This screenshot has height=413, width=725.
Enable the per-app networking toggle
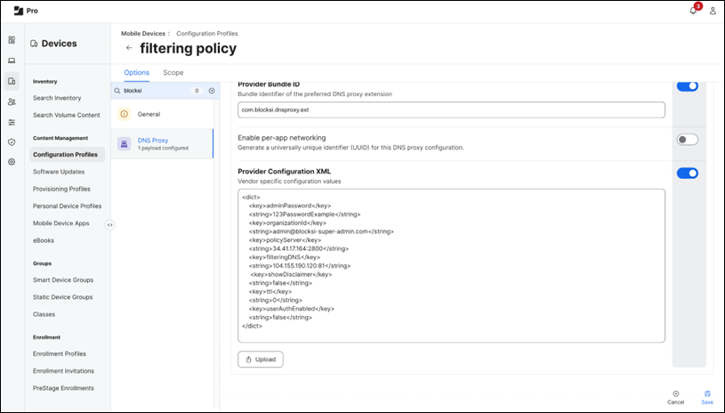pyautogui.click(x=688, y=140)
